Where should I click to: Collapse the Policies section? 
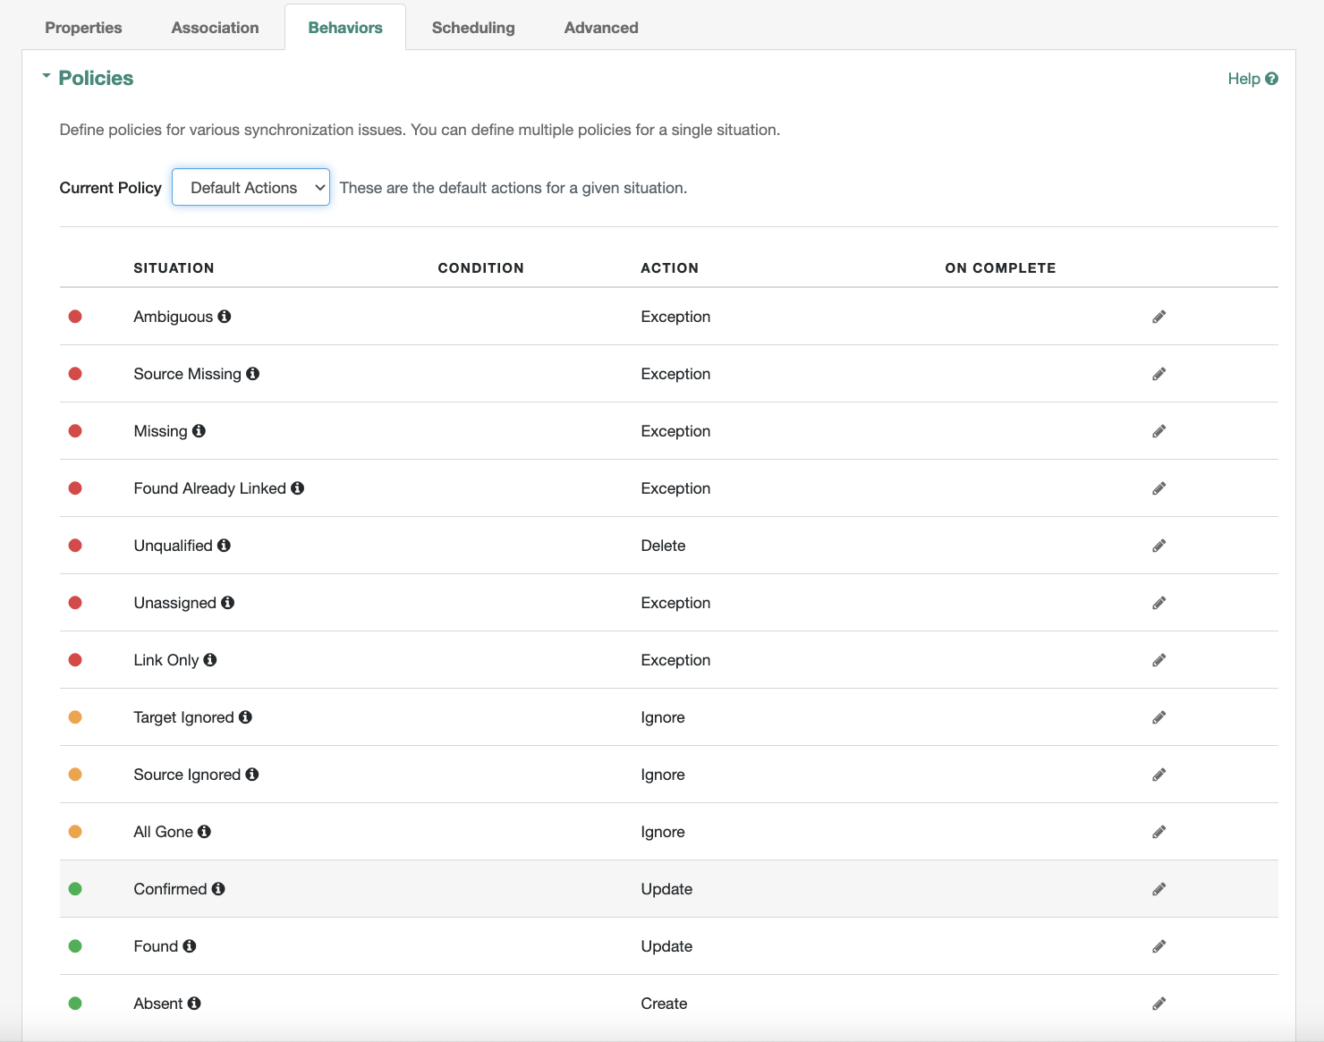pyautogui.click(x=47, y=78)
